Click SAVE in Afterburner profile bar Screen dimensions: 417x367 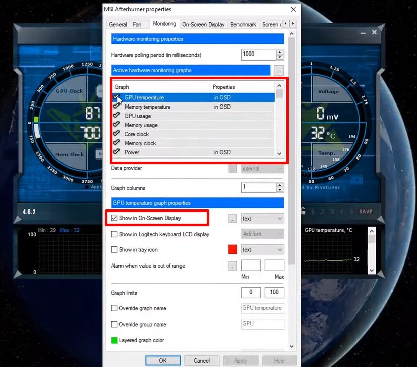[366, 212]
